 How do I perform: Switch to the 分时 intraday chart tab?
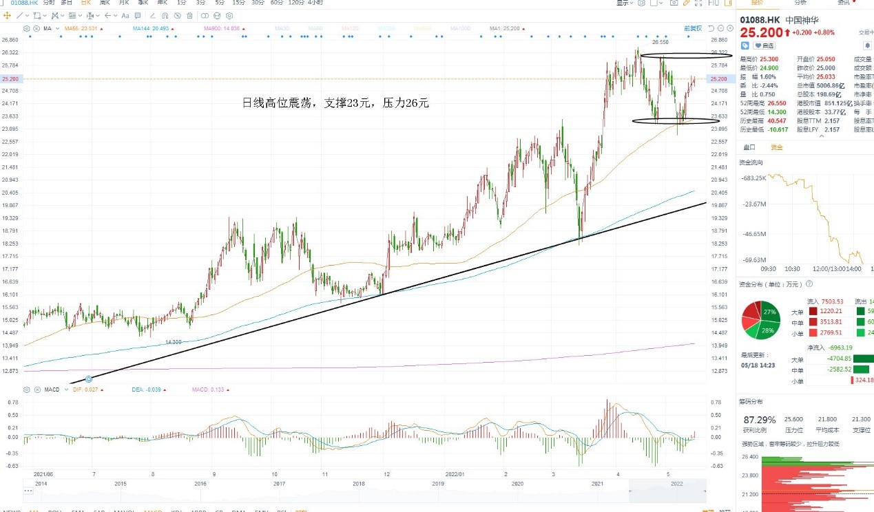tap(48, 3)
